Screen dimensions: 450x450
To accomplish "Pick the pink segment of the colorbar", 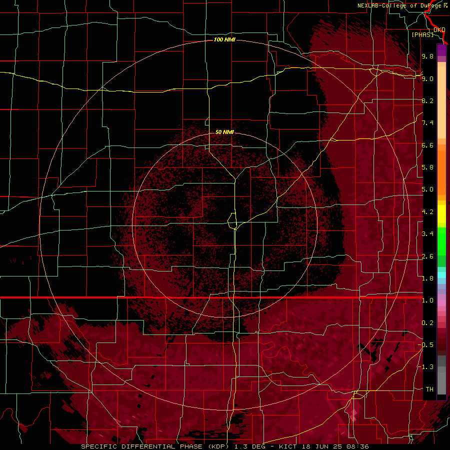I will pyautogui.click(x=441, y=303).
